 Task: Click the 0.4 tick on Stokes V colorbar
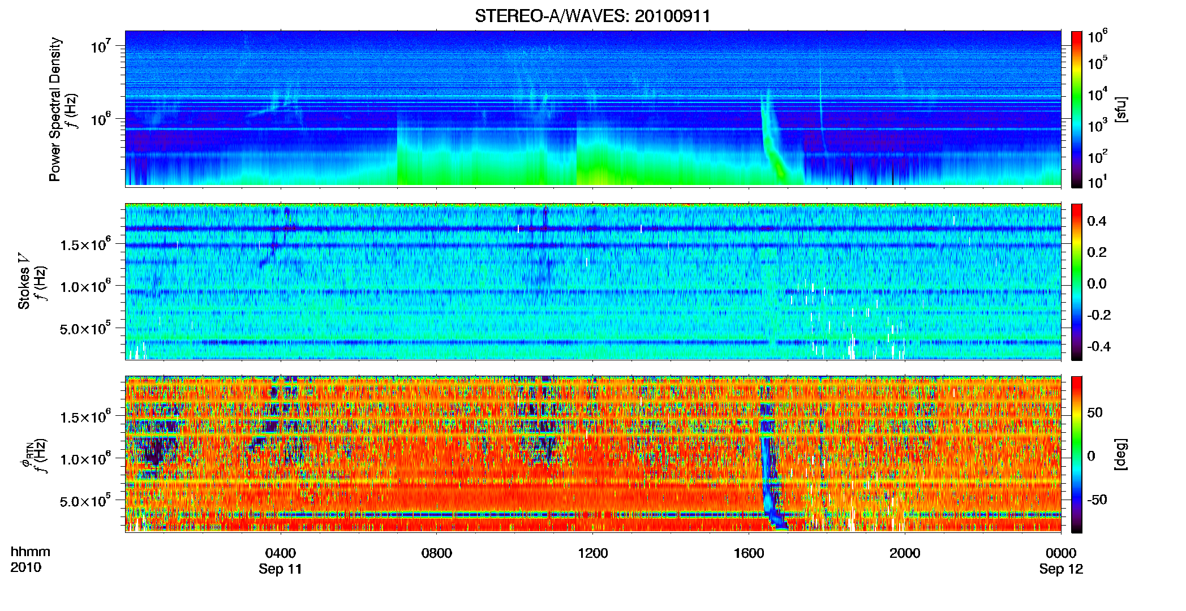coord(1097,221)
